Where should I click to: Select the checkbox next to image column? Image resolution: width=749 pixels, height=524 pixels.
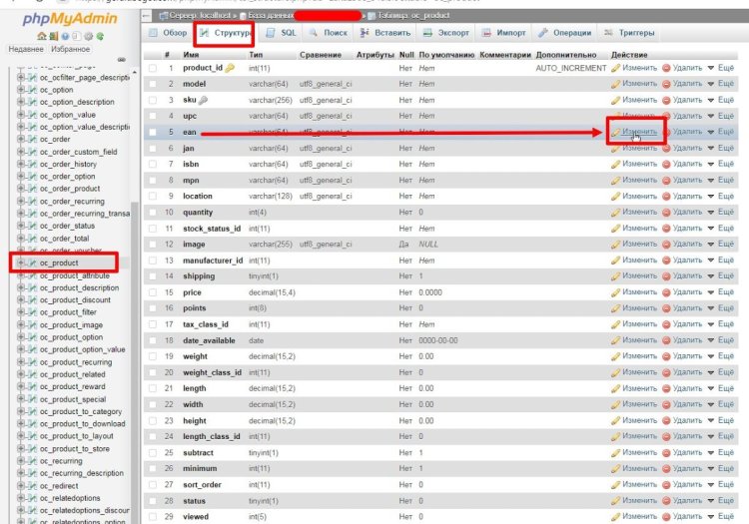(152, 245)
